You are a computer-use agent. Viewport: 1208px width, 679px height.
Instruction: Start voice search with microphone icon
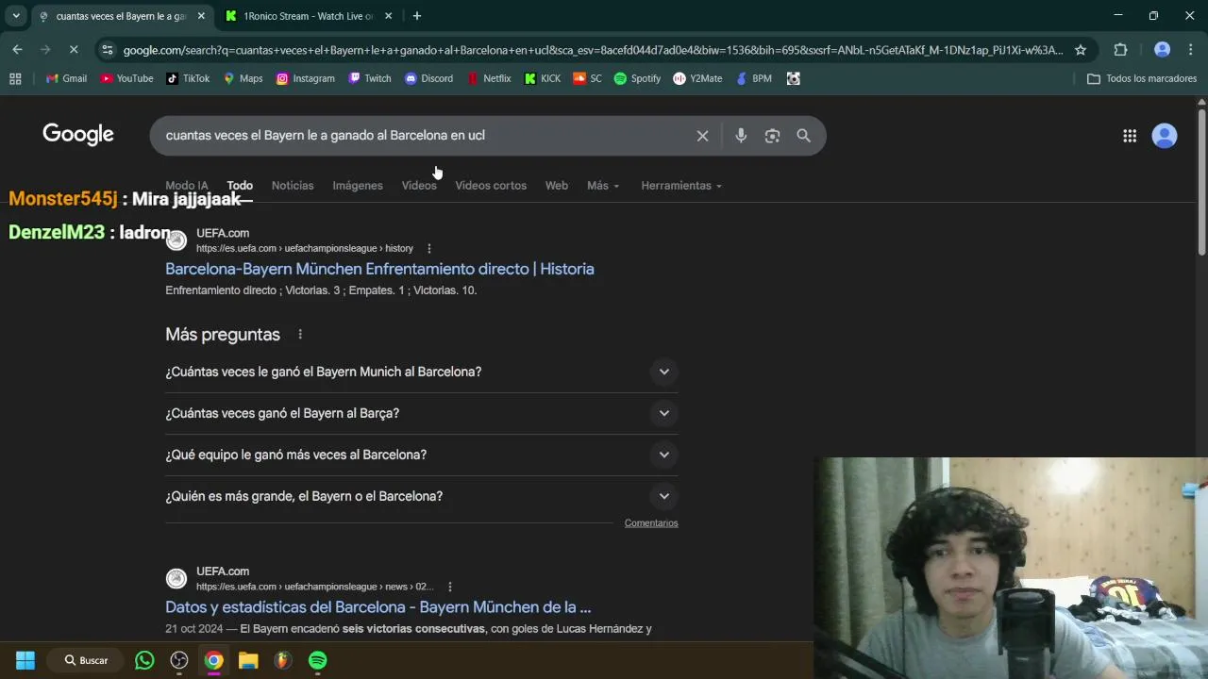741,136
